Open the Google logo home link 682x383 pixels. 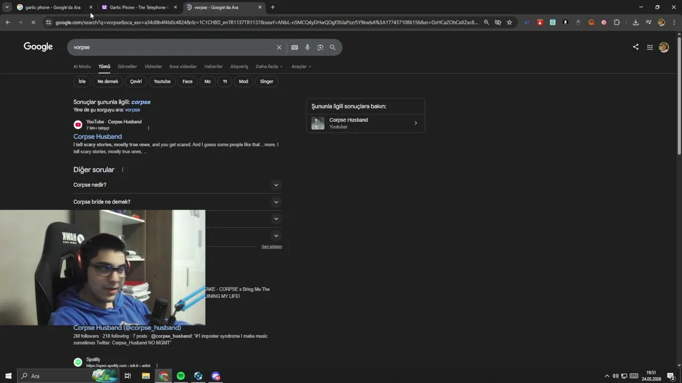pyautogui.click(x=38, y=47)
